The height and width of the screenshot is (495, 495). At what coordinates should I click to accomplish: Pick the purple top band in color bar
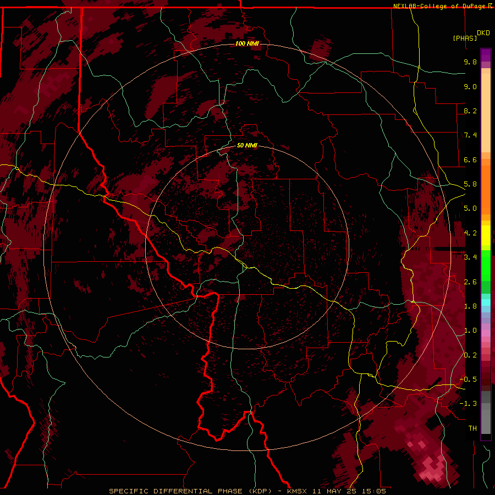click(x=486, y=55)
